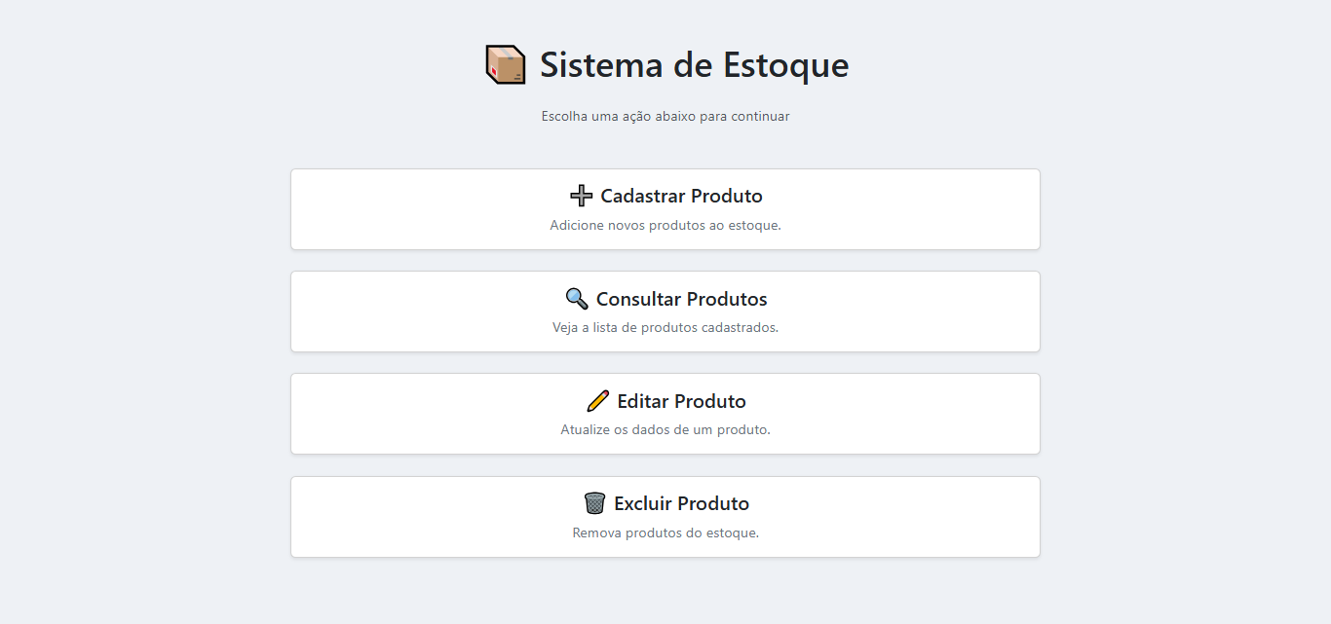Choose the Excluir Produto action
Viewport: 1331px width, 624px height.
(x=665, y=516)
